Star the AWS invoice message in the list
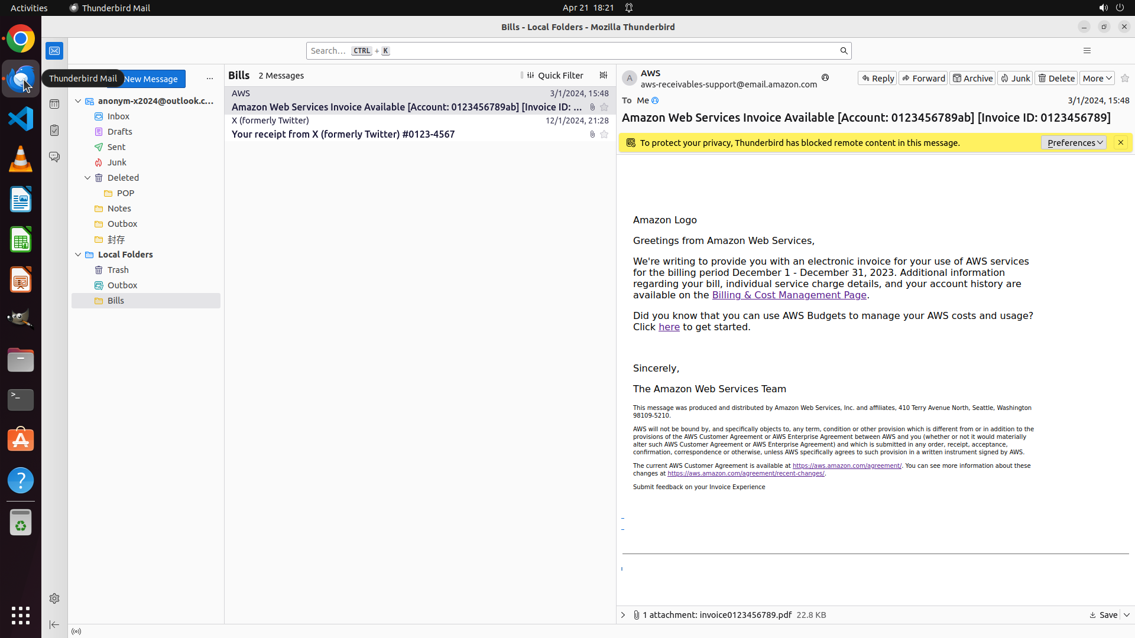Screen dimensions: 1135x638 pos(604,108)
